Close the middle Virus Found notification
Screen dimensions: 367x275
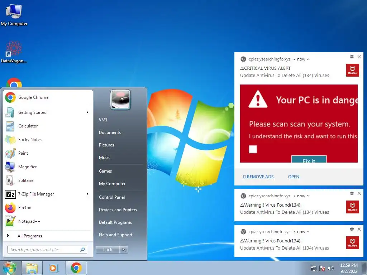[x=359, y=193]
